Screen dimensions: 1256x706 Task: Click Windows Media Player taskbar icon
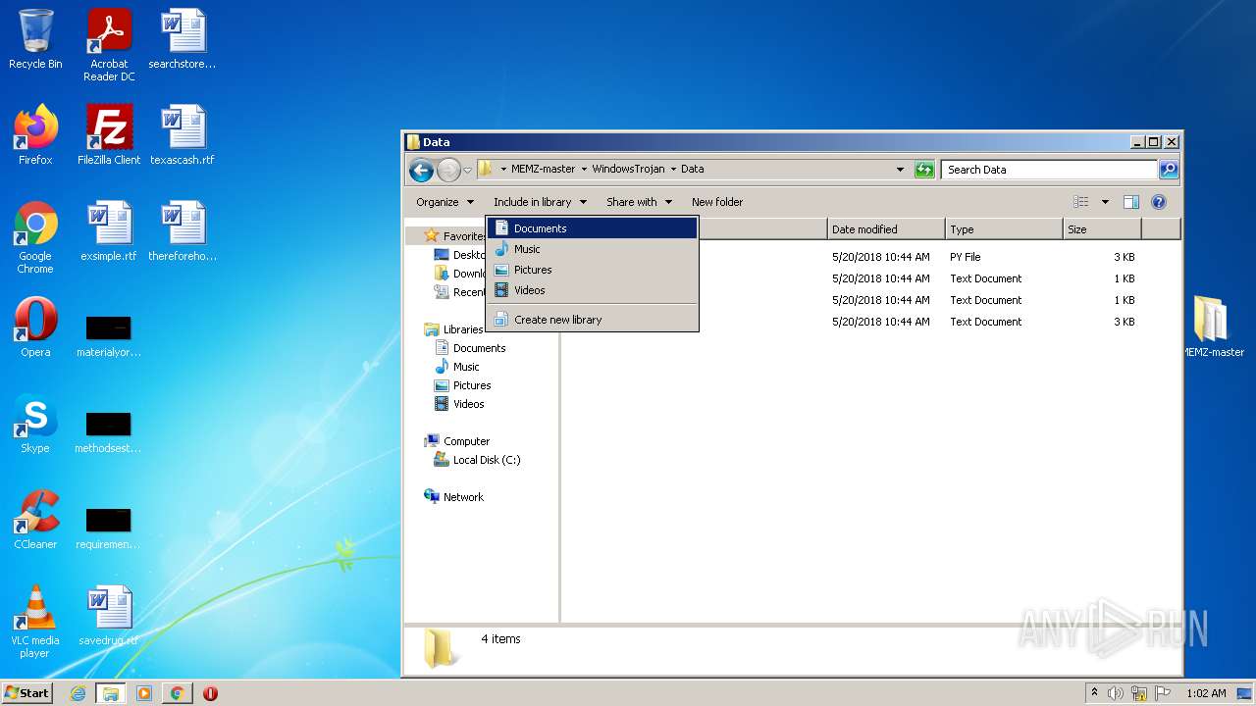[x=144, y=693]
